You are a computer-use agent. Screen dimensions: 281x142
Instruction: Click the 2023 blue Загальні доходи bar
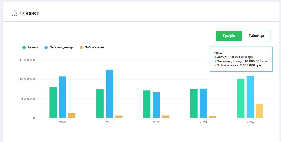point(203,103)
